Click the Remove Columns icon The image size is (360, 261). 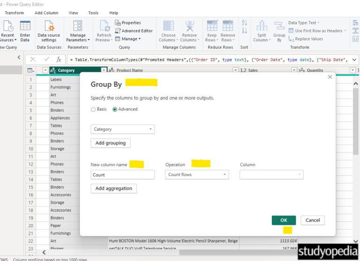pyautogui.click(x=190, y=25)
